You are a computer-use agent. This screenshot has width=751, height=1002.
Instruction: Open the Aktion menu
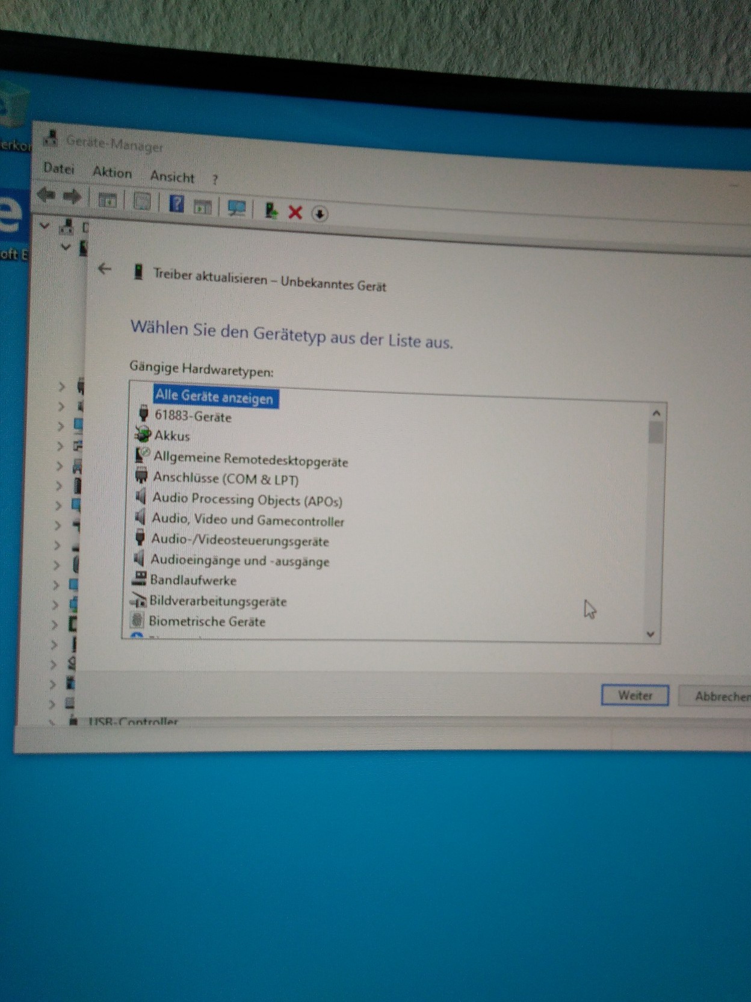tap(112, 172)
